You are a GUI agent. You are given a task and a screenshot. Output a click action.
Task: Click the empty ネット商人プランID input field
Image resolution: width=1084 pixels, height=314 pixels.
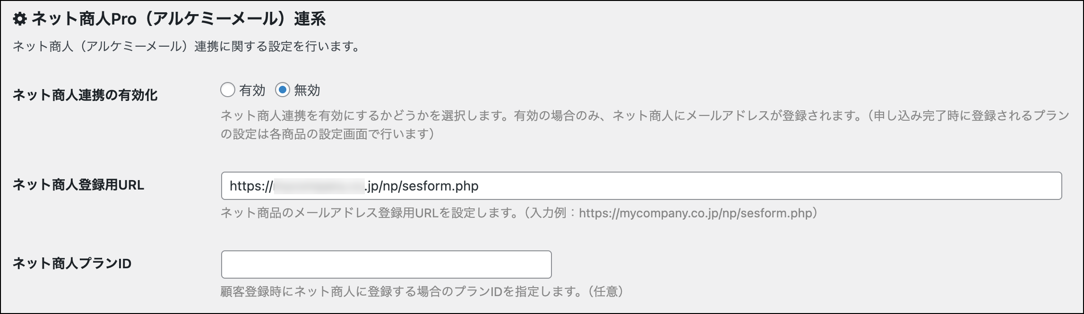point(386,264)
